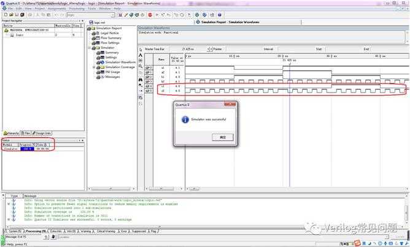Open the Assignments menu

[x=56, y=9]
